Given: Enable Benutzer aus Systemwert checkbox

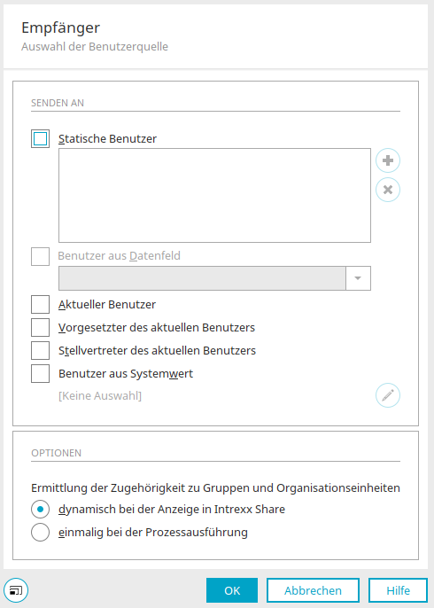Looking at the screenshot, I should (x=41, y=373).
